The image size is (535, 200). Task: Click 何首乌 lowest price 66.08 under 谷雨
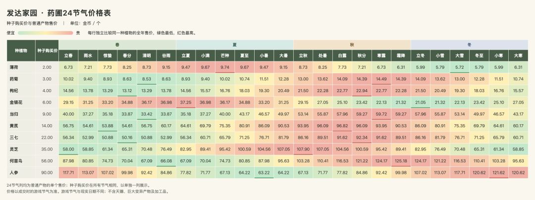(166, 161)
